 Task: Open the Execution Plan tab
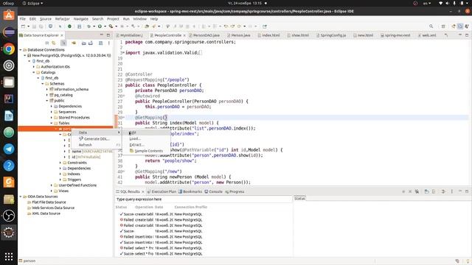(x=162, y=191)
